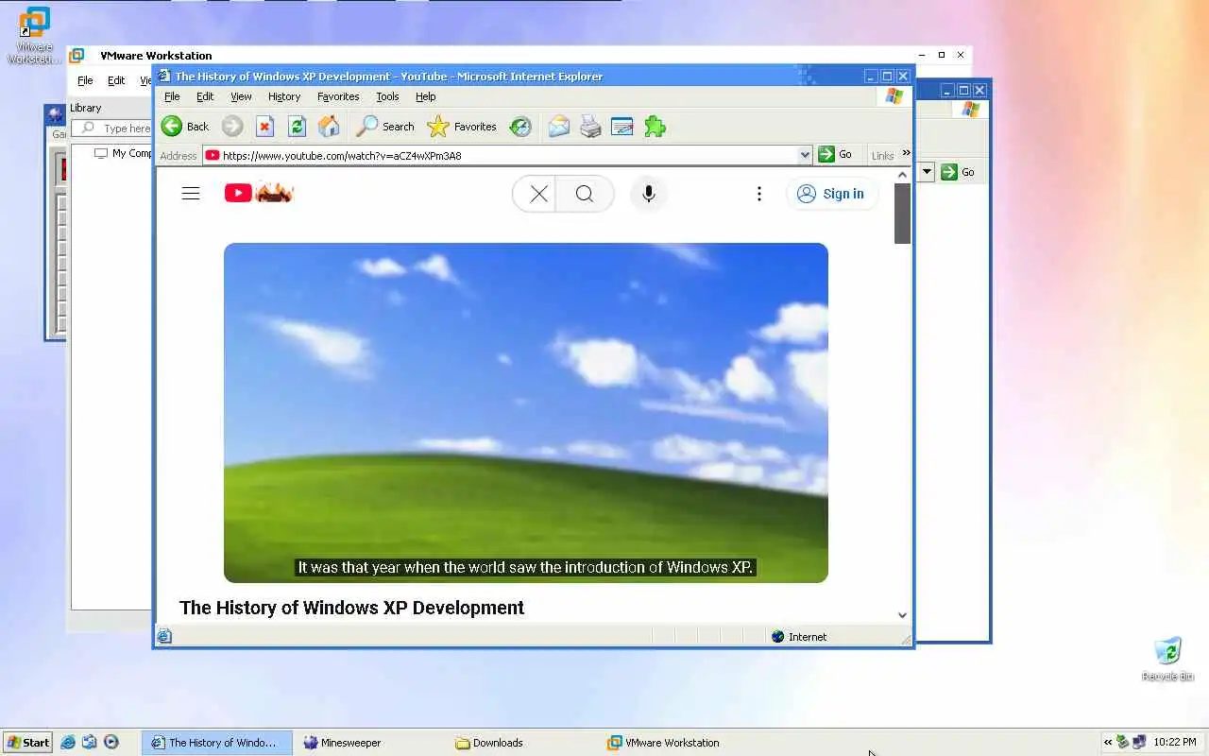
Task: Open YouTube settings three-dot menu
Action: pos(758,194)
